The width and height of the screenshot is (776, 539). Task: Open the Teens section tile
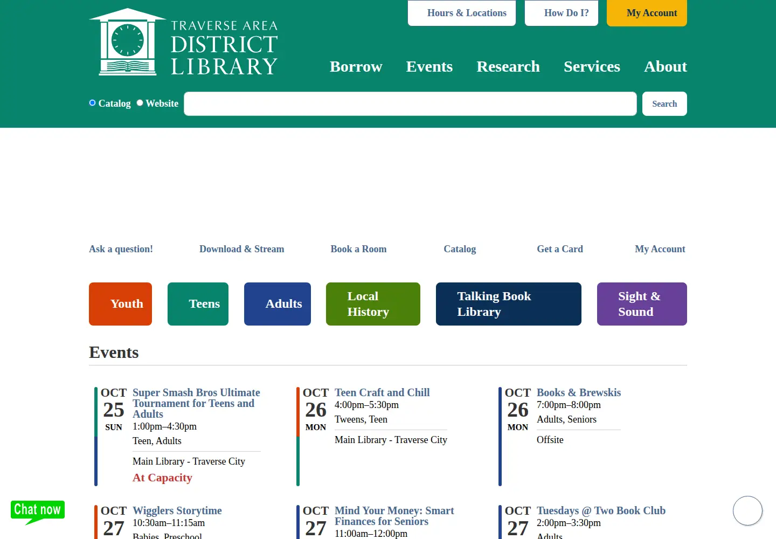tap(198, 304)
